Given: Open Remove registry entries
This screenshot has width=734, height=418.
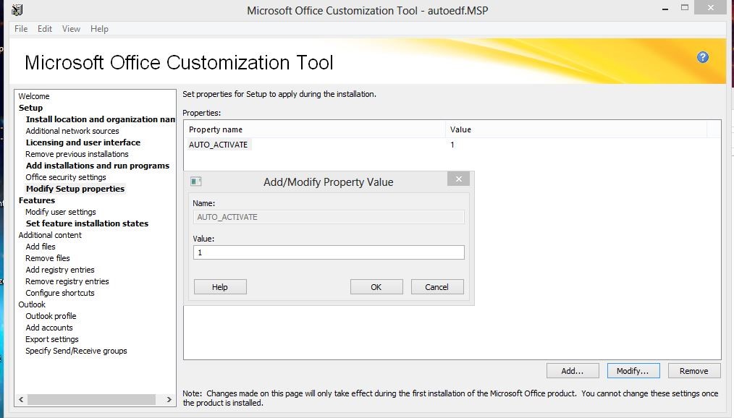Looking at the screenshot, I should [67, 281].
